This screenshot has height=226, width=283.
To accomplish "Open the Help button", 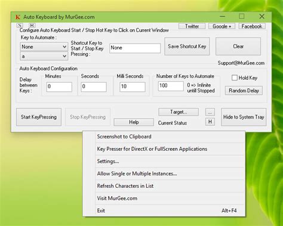I will coord(134,122).
